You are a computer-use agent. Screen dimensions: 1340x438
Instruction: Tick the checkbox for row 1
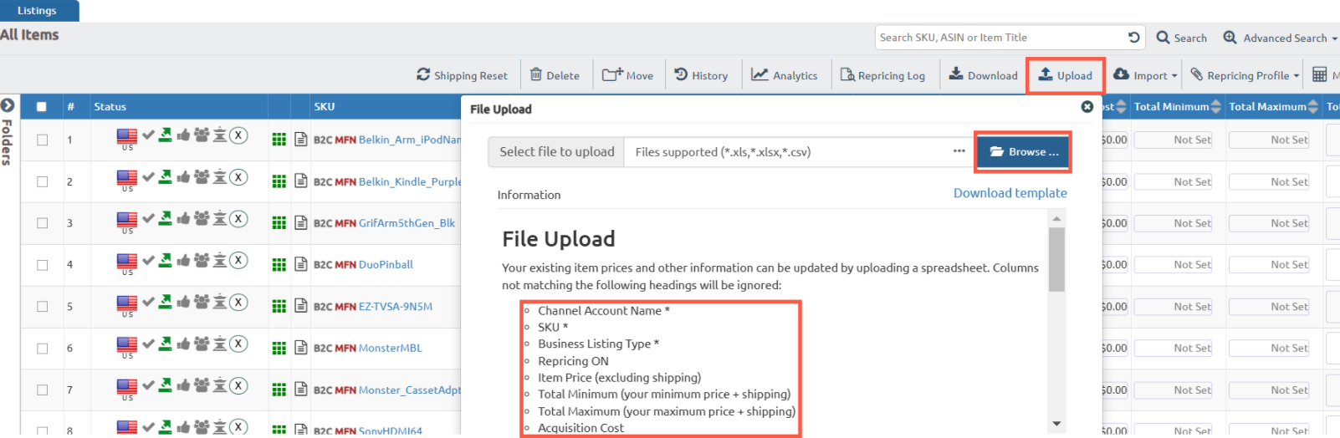pos(42,140)
